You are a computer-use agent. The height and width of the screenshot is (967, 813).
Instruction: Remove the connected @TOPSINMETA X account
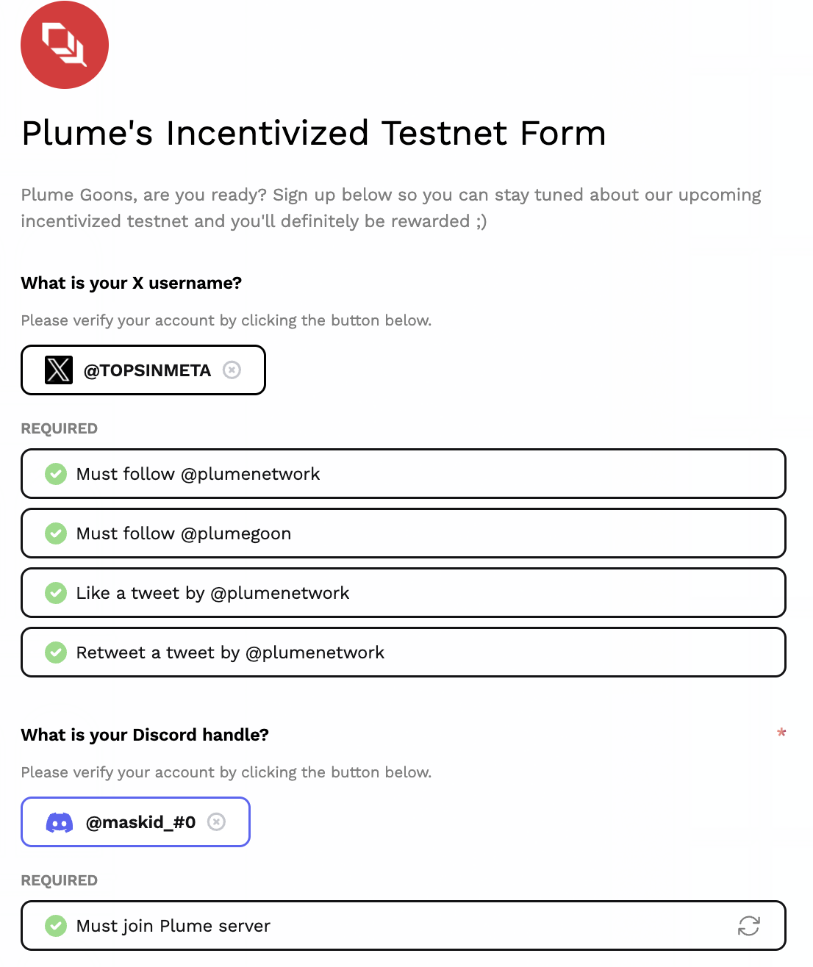(232, 370)
